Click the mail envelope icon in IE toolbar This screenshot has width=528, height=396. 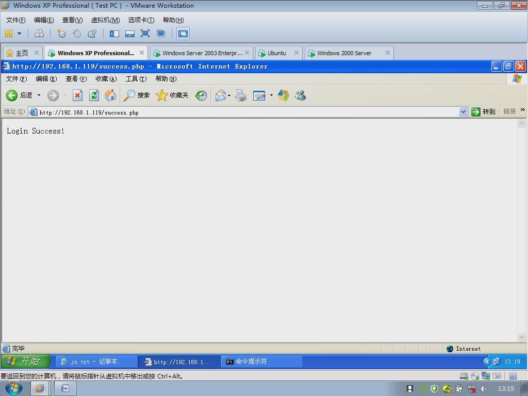tap(221, 95)
